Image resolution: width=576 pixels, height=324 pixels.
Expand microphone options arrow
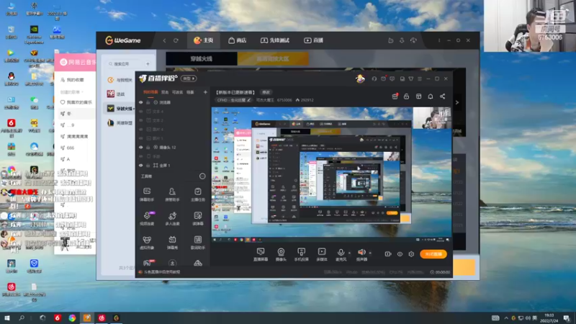pyautogui.click(x=349, y=253)
